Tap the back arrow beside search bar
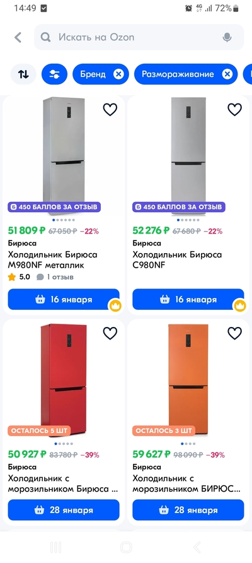 coord(18,37)
